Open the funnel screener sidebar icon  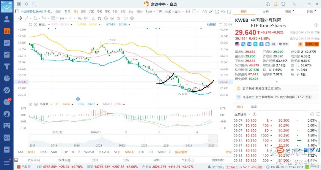click(x=7, y=66)
